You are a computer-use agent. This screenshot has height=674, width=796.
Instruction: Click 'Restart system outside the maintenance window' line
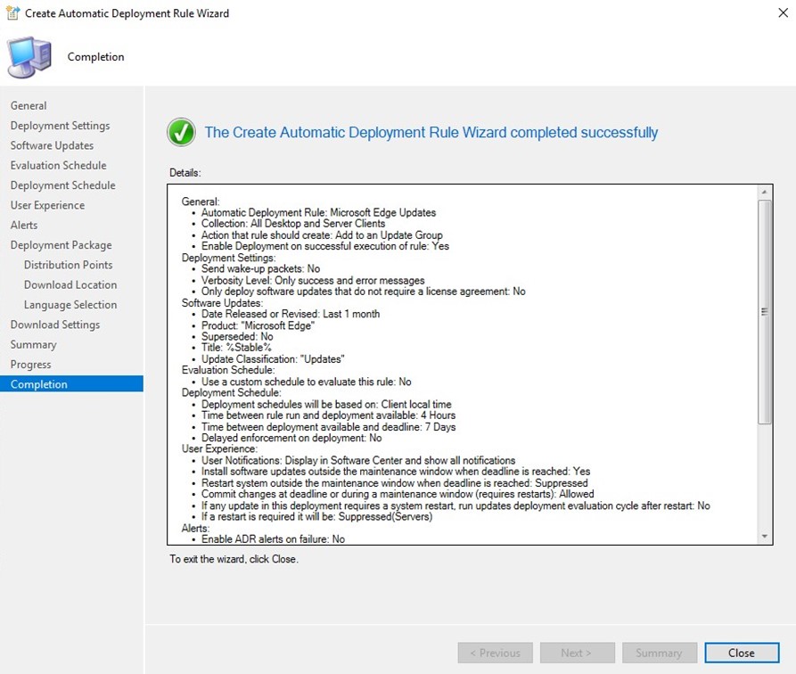395,483
